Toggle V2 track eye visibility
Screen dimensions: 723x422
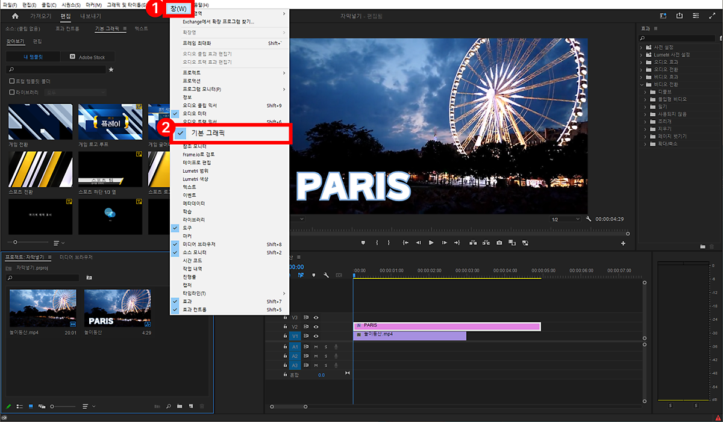point(316,326)
